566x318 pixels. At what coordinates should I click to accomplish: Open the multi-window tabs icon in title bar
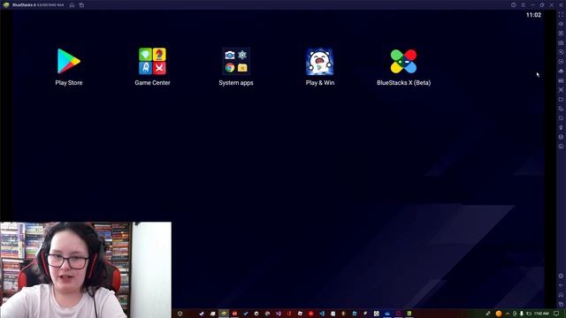tap(81, 5)
